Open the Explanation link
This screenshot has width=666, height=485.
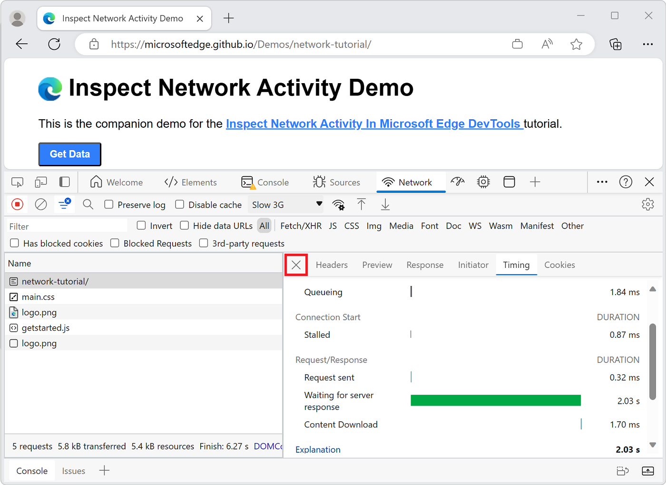318,449
